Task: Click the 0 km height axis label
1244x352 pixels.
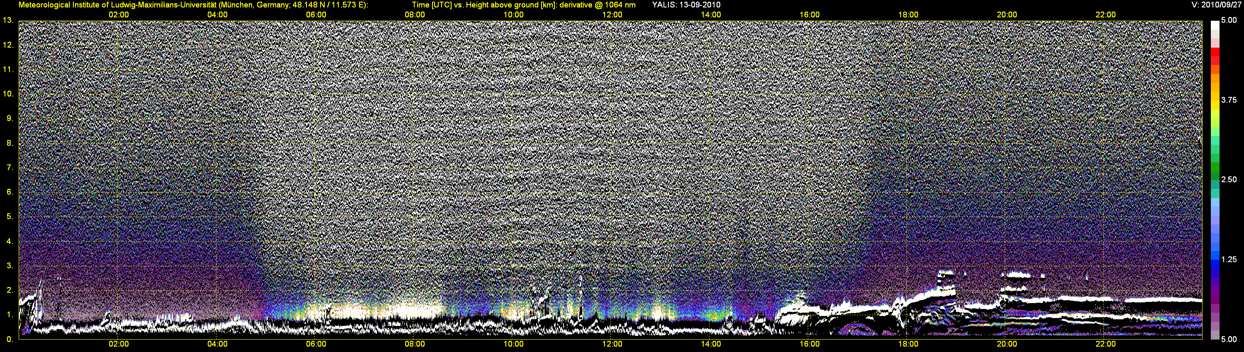Action: click(x=10, y=340)
